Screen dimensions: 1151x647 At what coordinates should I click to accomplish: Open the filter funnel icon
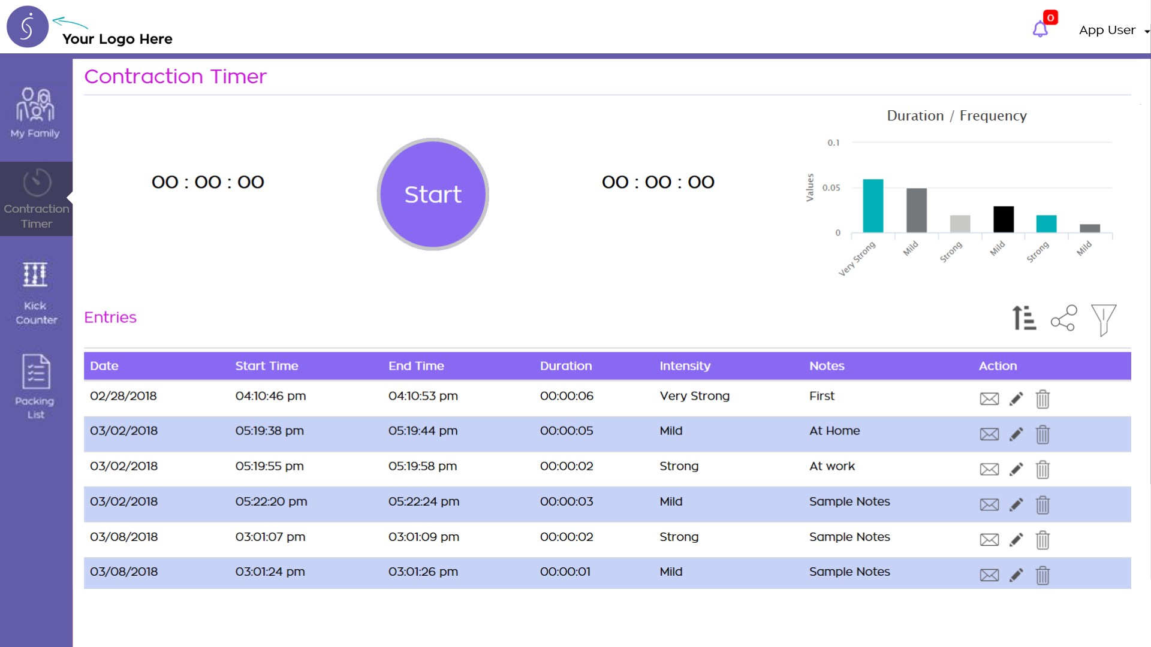click(1103, 319)
